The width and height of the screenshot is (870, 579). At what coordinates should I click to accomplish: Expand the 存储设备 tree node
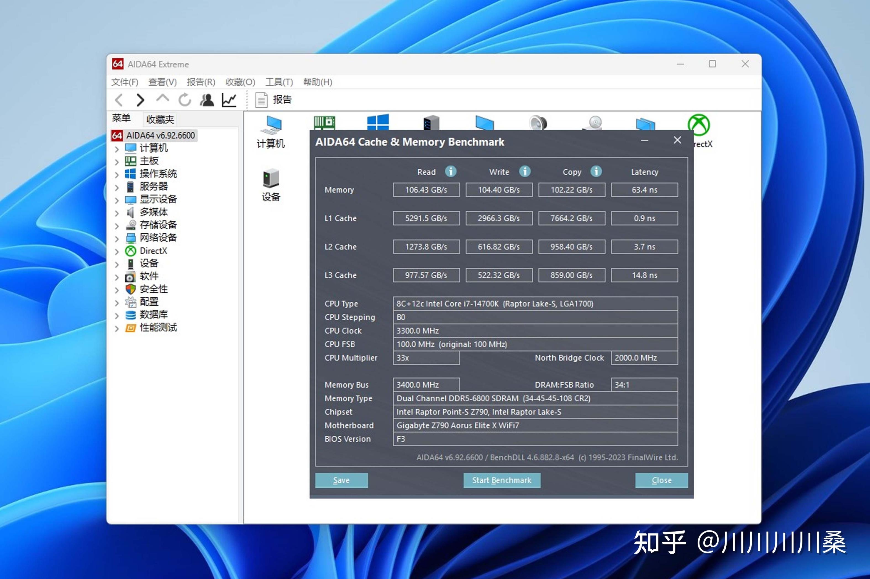(x=117, y=226)
